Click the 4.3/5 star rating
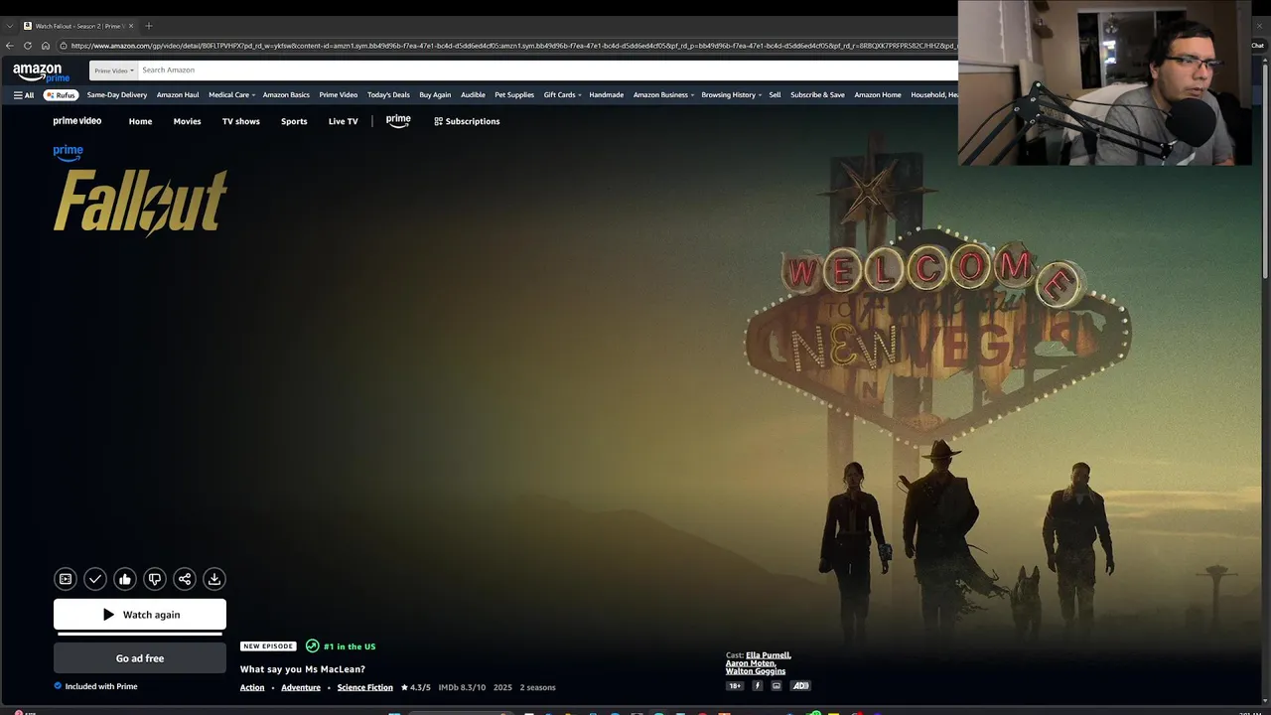1271x715 pixels. (416, 687)
